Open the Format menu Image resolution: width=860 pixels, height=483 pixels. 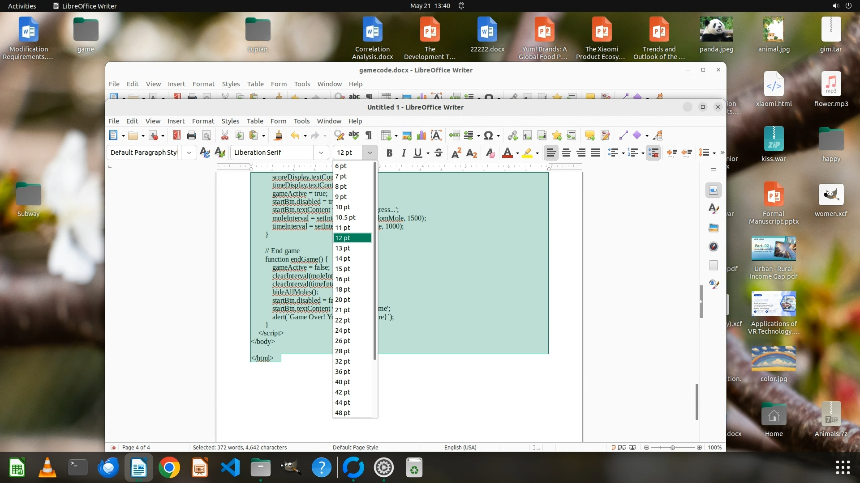click(203, 121)
